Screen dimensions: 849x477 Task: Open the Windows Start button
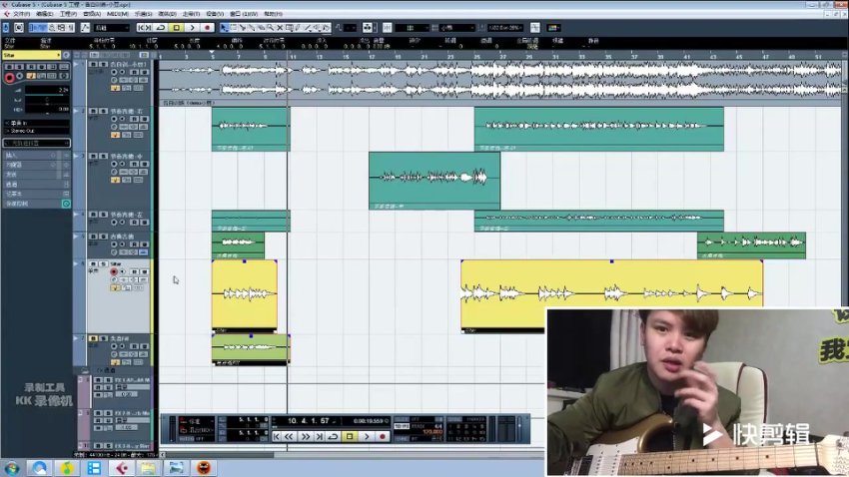[12, 467]
